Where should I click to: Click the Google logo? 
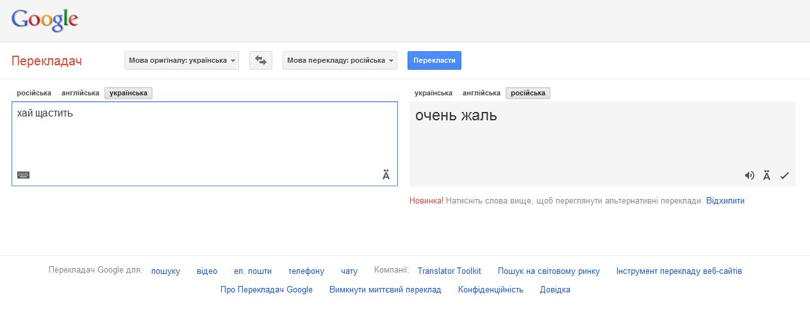(45, 20)
